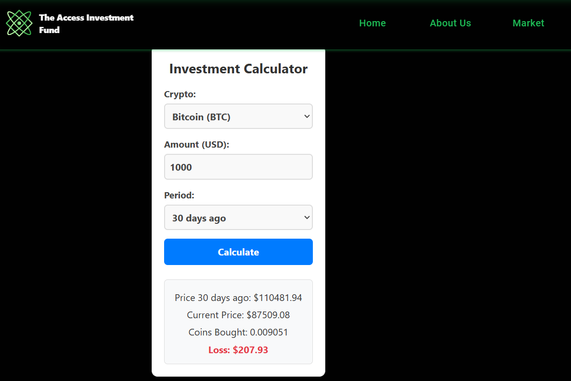Click the Period dropdown chevron arrow
The image size is (571, 381).
click(306, 217)
